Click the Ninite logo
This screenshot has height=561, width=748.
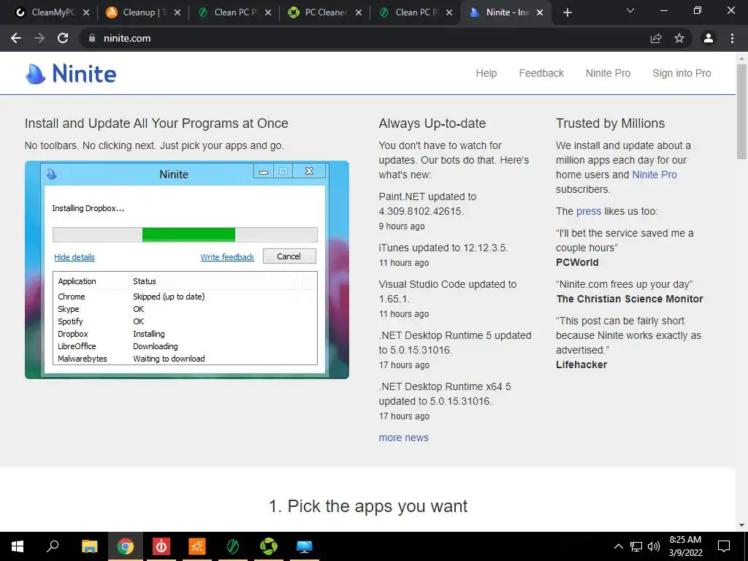point(71,74)
